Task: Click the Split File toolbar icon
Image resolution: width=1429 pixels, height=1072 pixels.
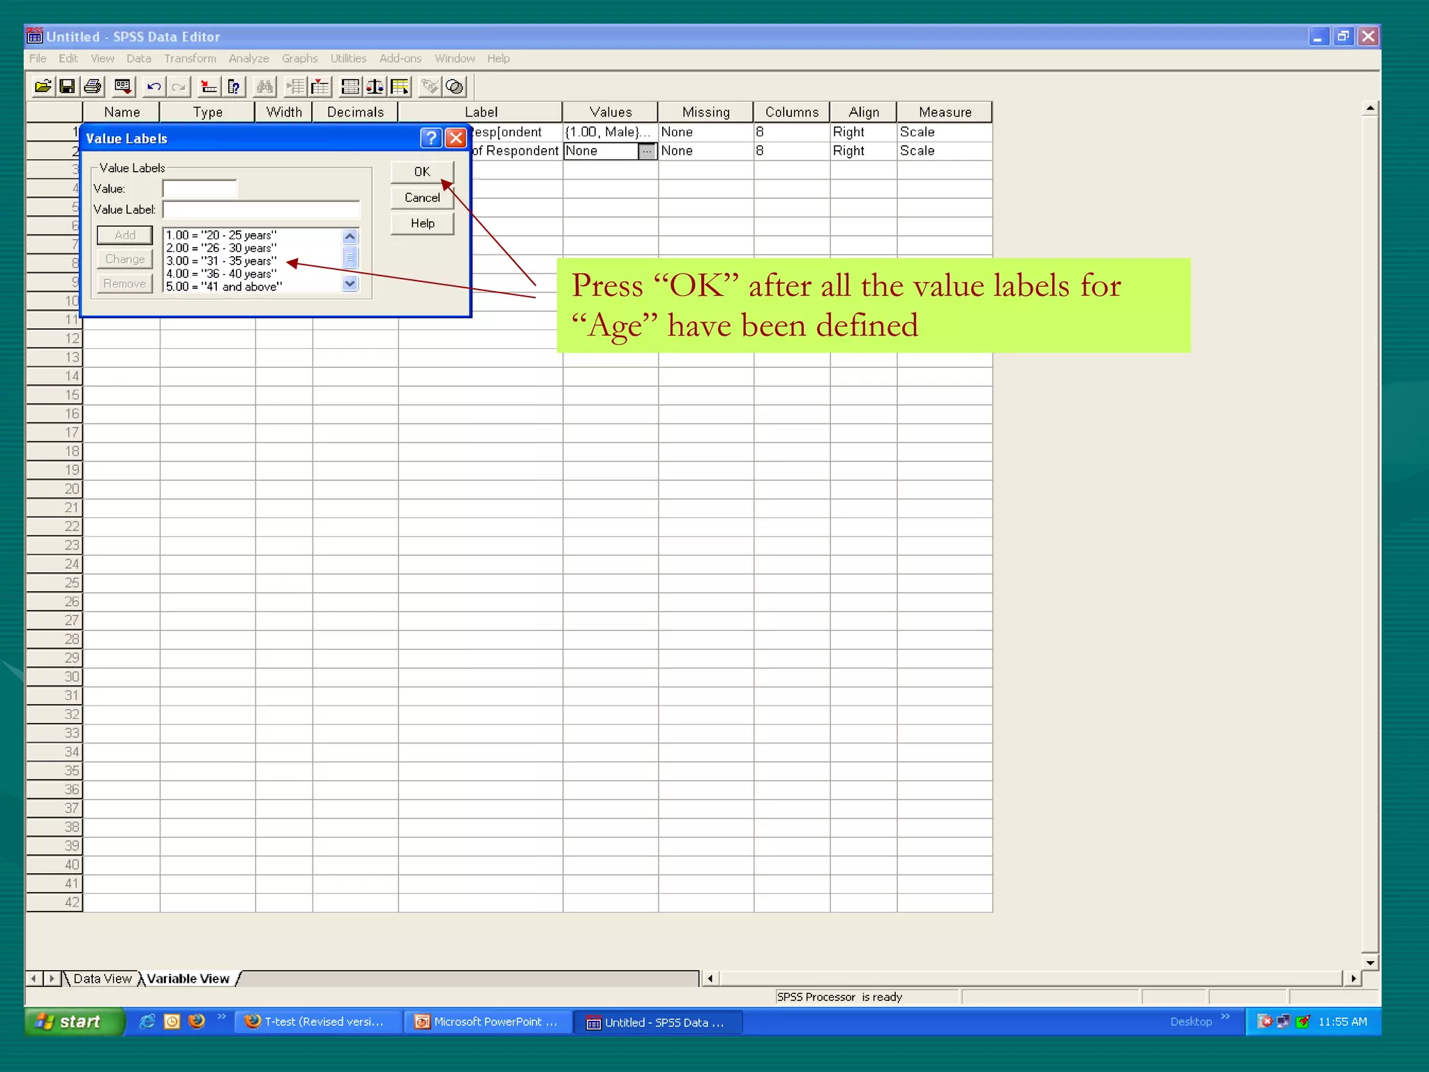Action: 350,87
